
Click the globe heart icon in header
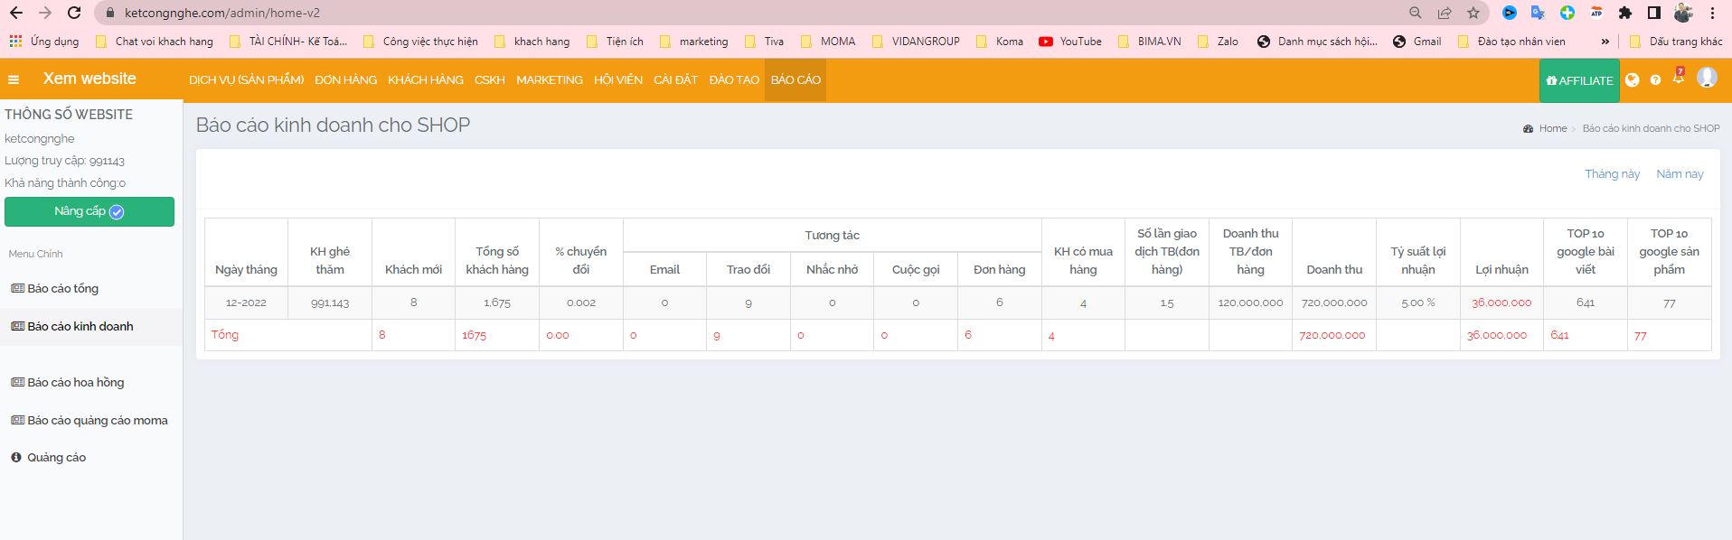pyautogui.click(x=1632, y=79)
